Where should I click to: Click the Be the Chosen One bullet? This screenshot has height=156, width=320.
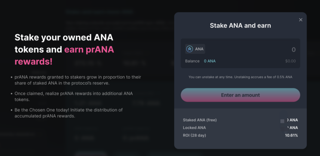click(x=68, y=113)
